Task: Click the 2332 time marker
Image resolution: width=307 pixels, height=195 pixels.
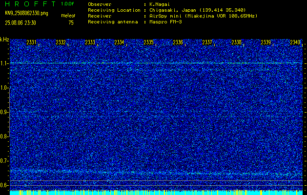Action: [x=61, y=42]
